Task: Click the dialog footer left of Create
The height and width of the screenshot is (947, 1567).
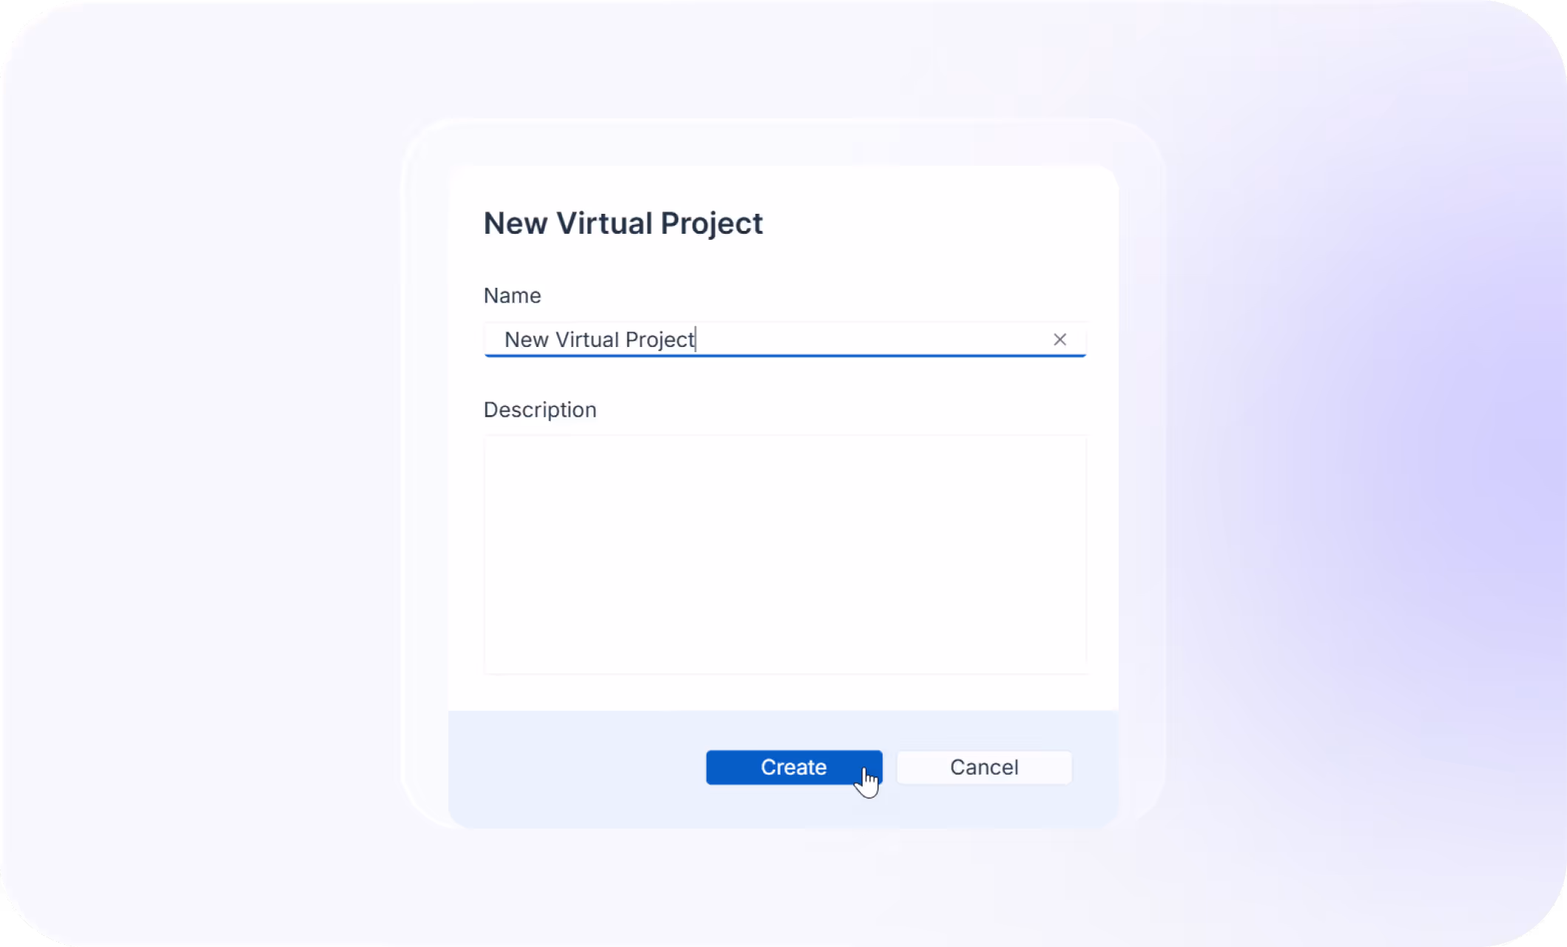Action: 577,767
